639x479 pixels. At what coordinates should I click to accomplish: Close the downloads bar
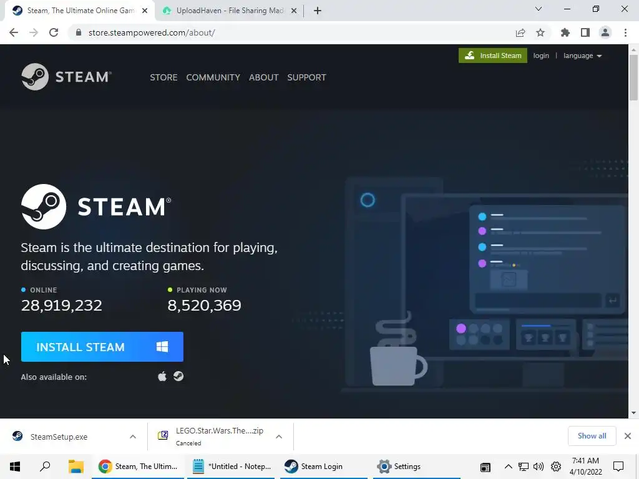pyautogui.click(x=628, y=436)
